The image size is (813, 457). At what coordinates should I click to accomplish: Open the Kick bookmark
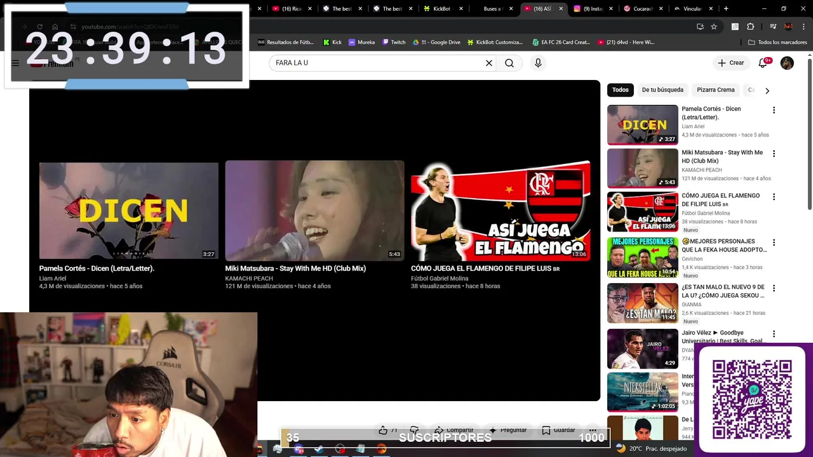332,42
